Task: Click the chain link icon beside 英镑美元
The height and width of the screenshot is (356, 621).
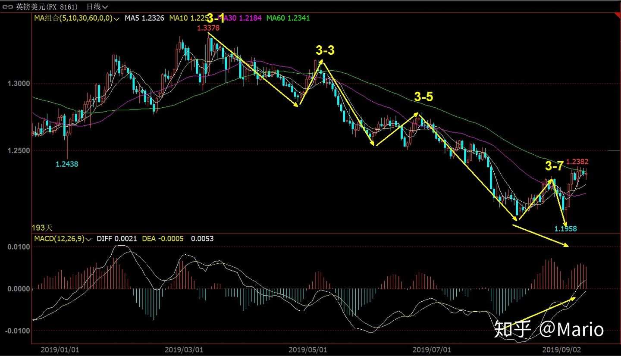Action: pos(7,6)
